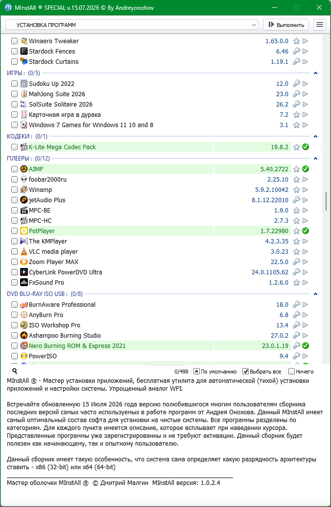This screenshot has width=331, height=507.
Task: Click the ПЛЕЕРЫ category header
Action: pyautogui.click(x=28, y=159)
